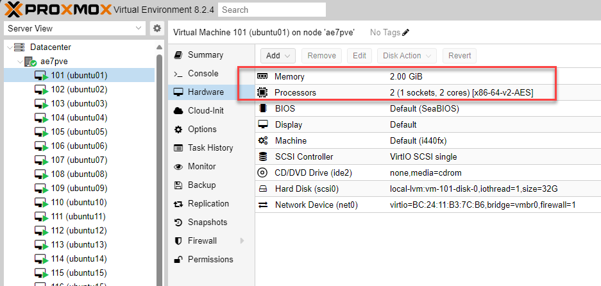Image resolution: width=601 pixels, height=286 pixels.
Task: Open the Console tab
Action: pos(203,74)
